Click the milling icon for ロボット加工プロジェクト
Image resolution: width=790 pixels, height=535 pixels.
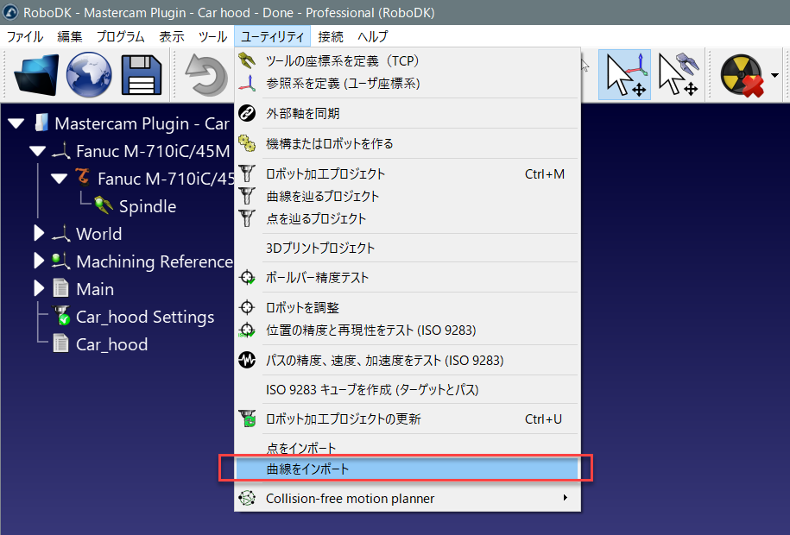pos(247,173)
